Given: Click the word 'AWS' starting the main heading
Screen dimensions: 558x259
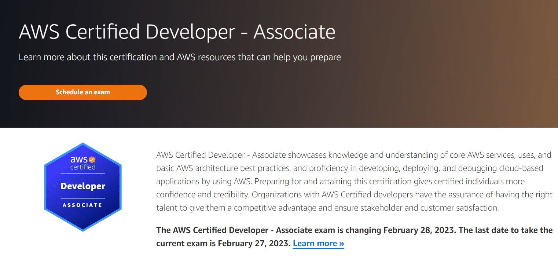Looking at the screenshot, I should [x=39, y=32].
